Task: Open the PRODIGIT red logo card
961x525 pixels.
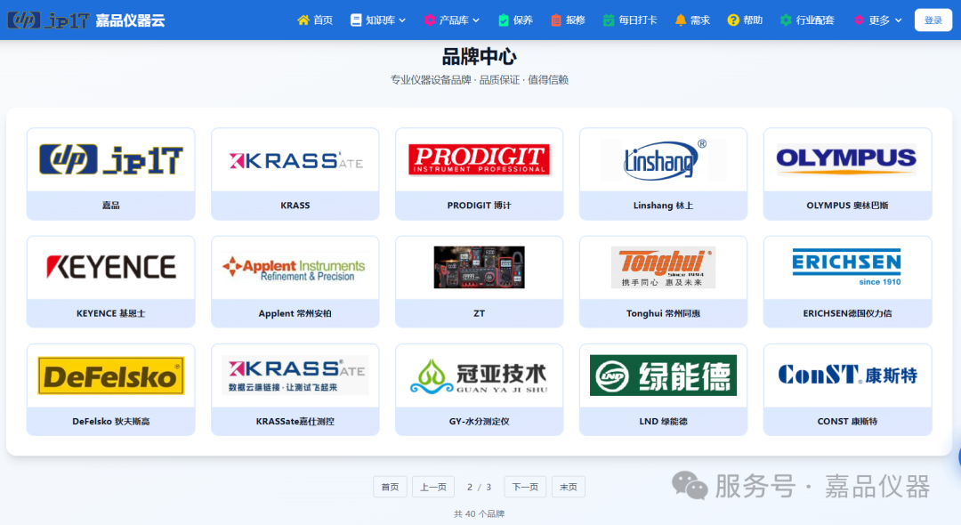Action: click(x=480, y=160)
